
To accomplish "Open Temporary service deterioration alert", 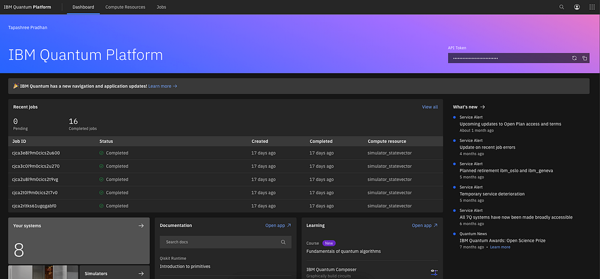I will tap(492, 194).
